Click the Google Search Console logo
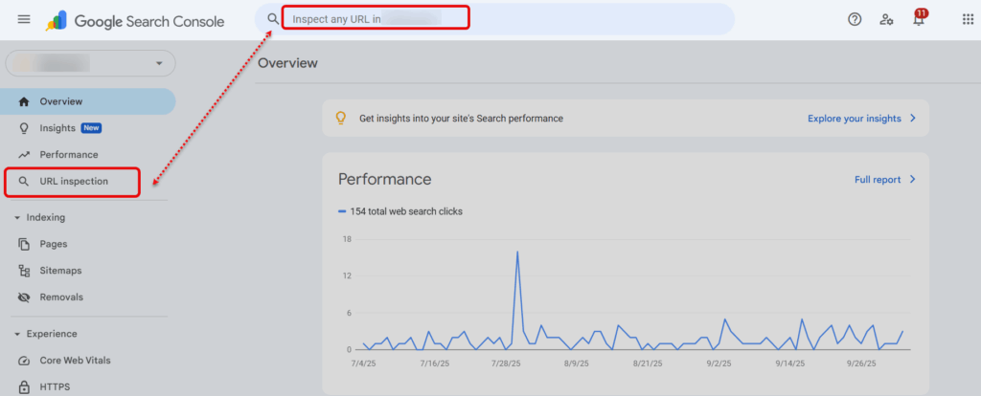 coord(135,20)
